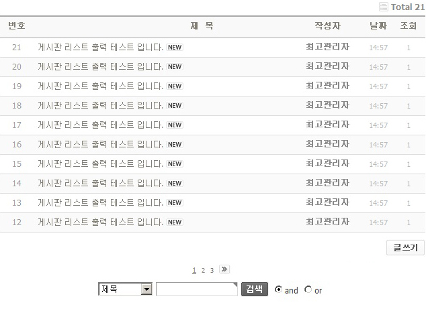Image resolution: width=426 pixels, height=327 pixels.
Task: Go to page 2 of the list
Action: [203, 271]
